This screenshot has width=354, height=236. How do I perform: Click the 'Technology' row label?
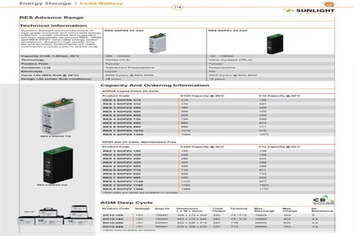pos(32,60)
